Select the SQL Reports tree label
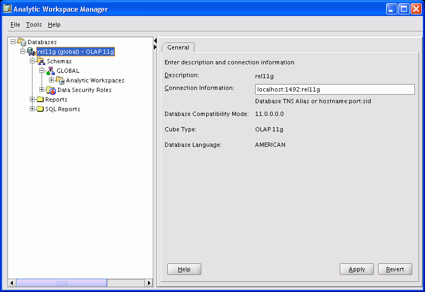 tap(63, 109)
